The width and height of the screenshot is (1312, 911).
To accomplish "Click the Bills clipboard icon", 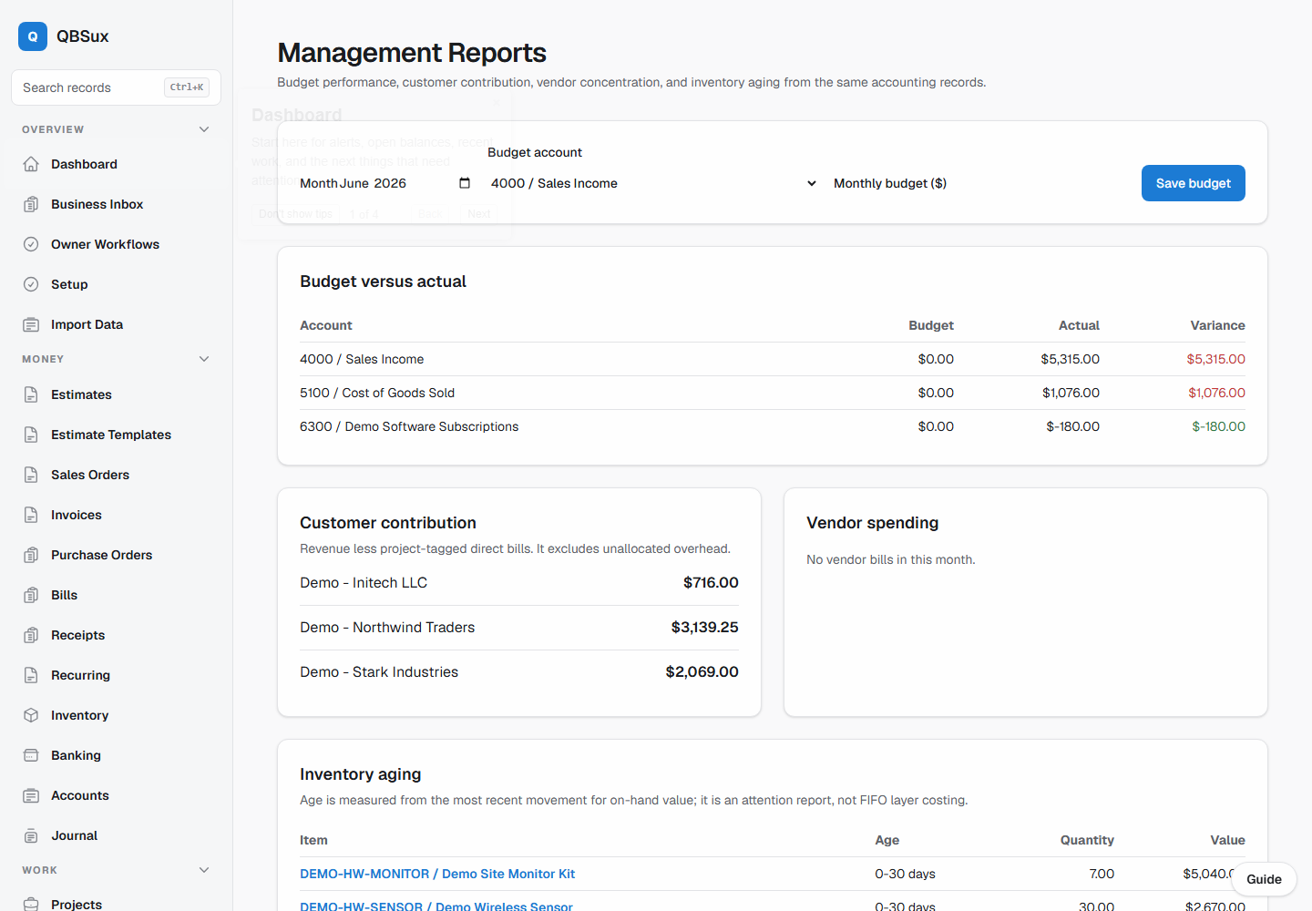I will pos(31,595).
